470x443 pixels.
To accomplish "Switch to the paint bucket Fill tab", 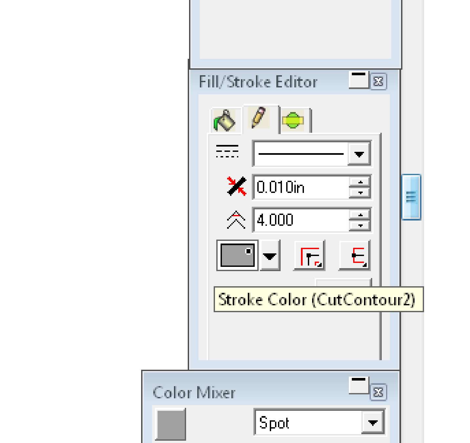I will [x=225, y=121].
